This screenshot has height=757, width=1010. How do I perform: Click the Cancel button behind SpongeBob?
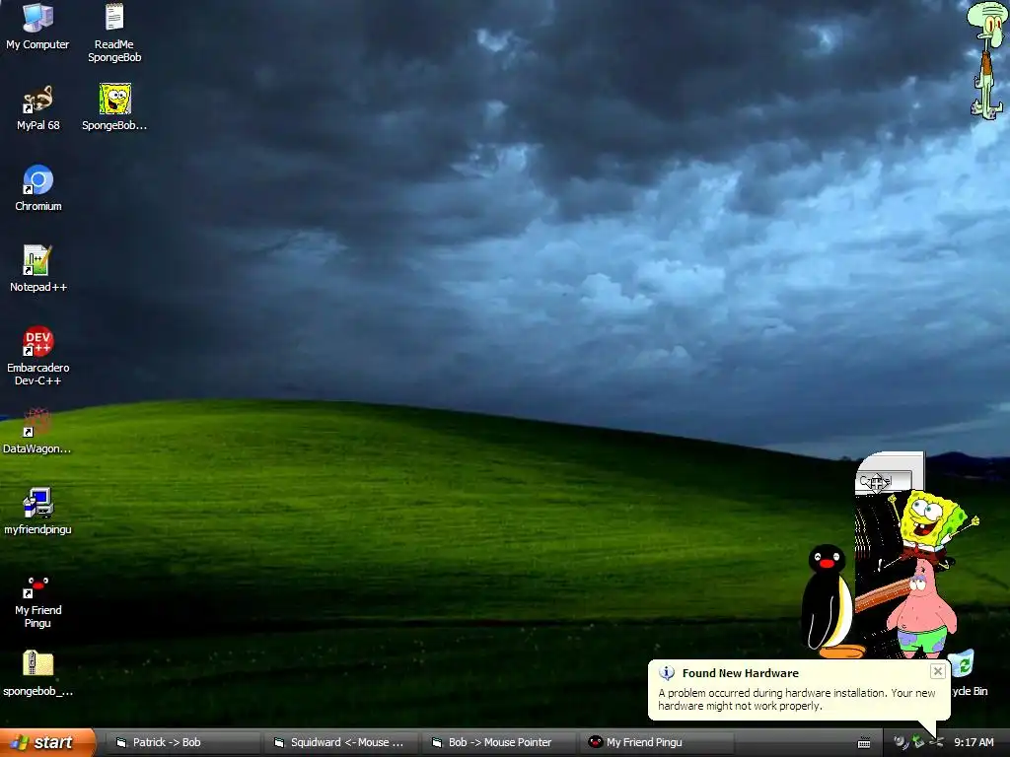click(x=883, y=481)
